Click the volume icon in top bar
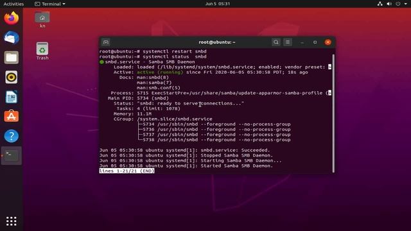The image size is (411, 231). (x=389, y=4)
